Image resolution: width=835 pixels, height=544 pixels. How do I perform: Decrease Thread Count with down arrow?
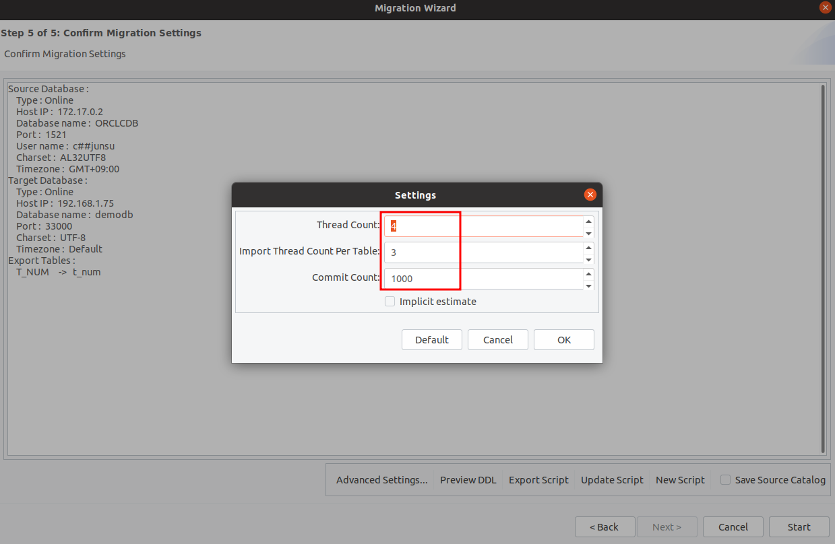click(588, 233)
